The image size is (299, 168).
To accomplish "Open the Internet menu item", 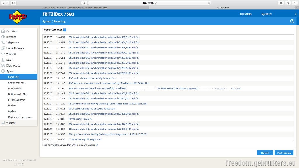I will click(11, 37).
